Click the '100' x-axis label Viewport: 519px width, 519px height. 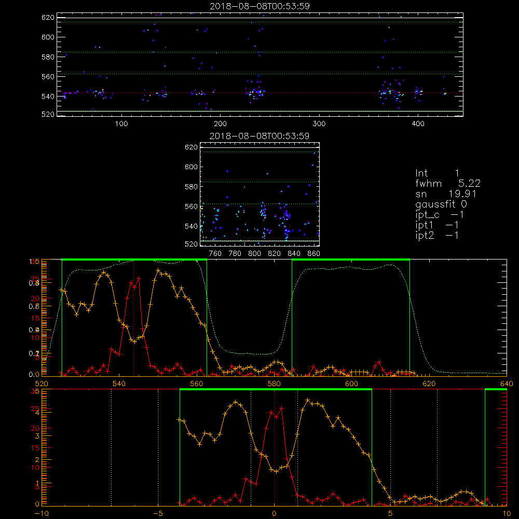[121, 124]
